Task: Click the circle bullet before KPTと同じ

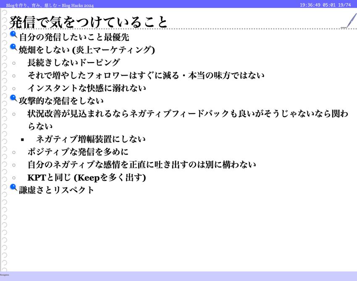Action: point(14,178)
